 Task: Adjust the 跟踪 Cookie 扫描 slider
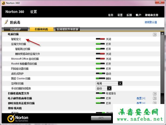click(x=100, y=78)
